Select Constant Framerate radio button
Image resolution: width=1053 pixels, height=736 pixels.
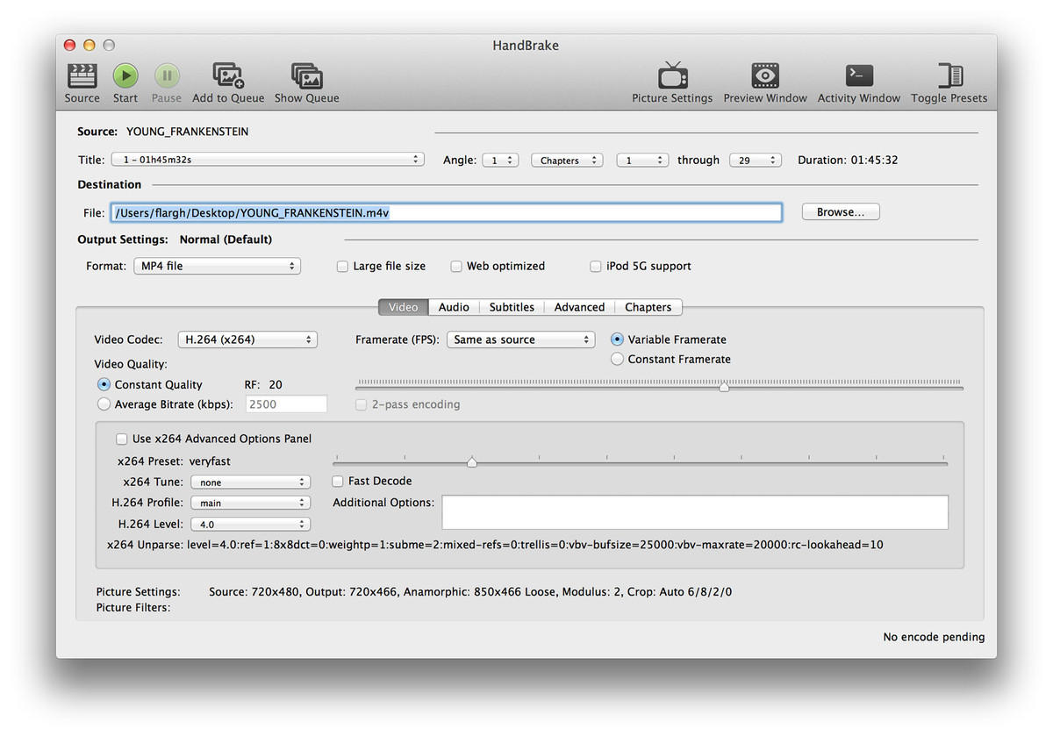[618, 359]
